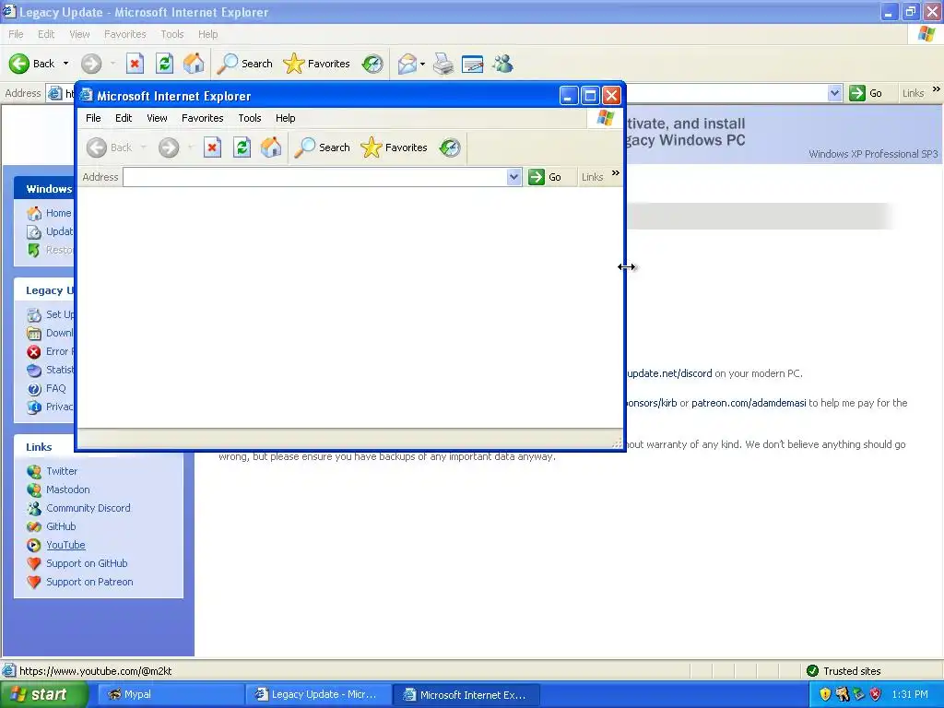Open address dropdown in Legacy Update window
Screen dimensions: 944x708
pyautogui.click(x=834, y=93)
